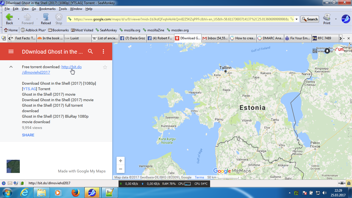Open the Windows Start menu

pyautogui.click(x=7, y=193)
